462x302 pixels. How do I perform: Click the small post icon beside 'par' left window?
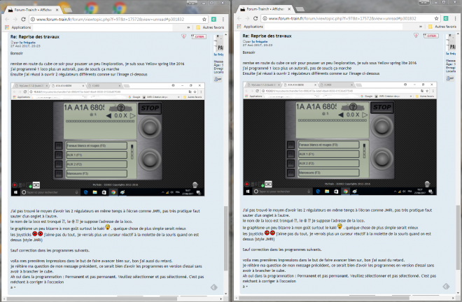[12, 43]
